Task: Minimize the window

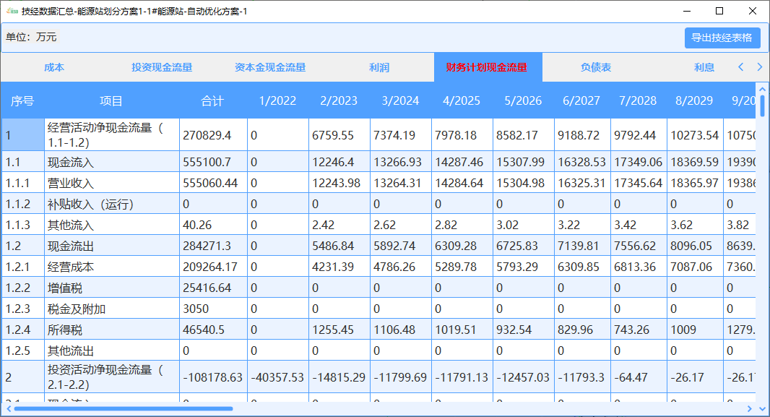Action: coord(685,11)
